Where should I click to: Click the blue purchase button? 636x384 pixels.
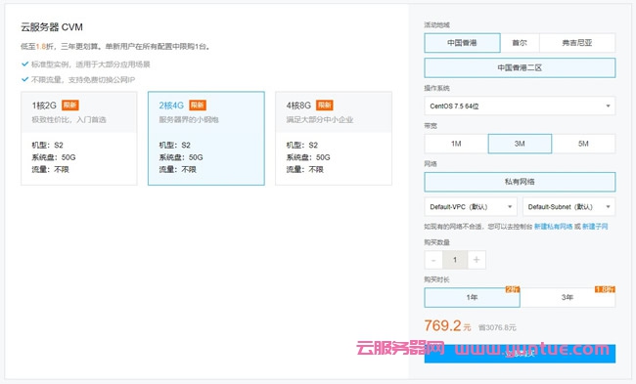click(x=520, y=354)
